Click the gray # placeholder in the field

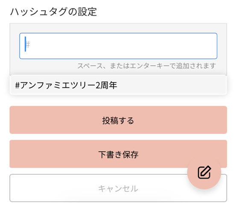pyautogui.click(x=28, y=44)
